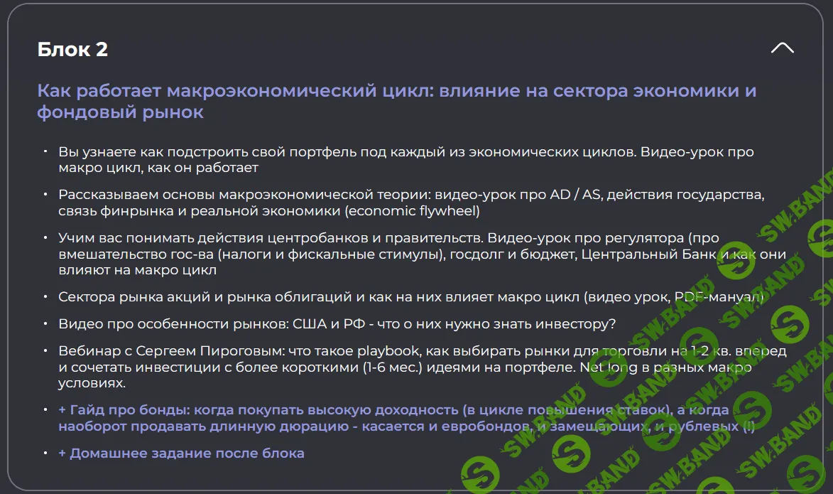This screenshot has height=494, width=833.
Task: Click the bullet point before the bonds guide
Action: point(45,409)
